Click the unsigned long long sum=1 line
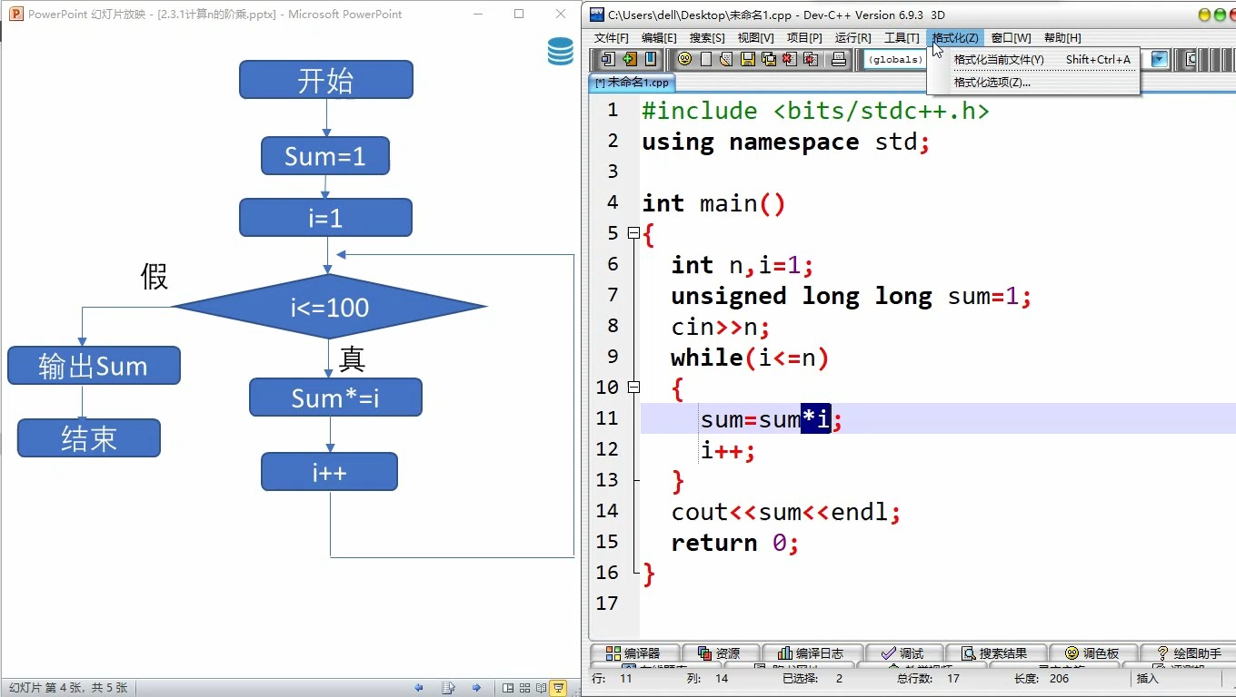The height and width of the screenshot is (697, 1236). click(852, 296)
